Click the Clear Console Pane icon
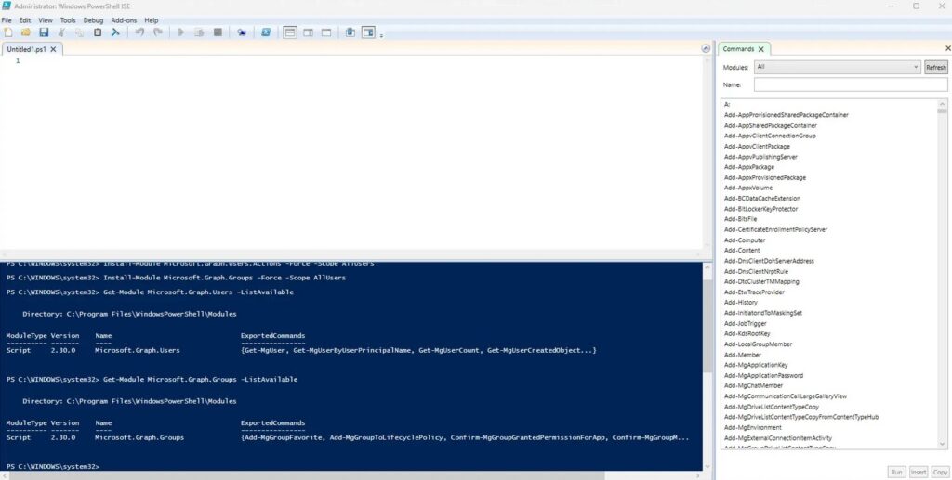 (115, 32)
